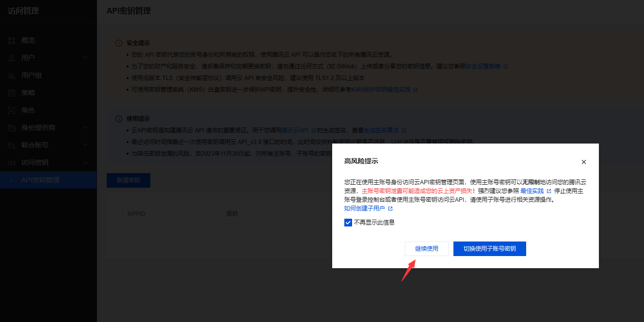Image resolution: width=644 pixels, height=322 pixels.
Task: Click the APPID column header
Action: (136, 213)
